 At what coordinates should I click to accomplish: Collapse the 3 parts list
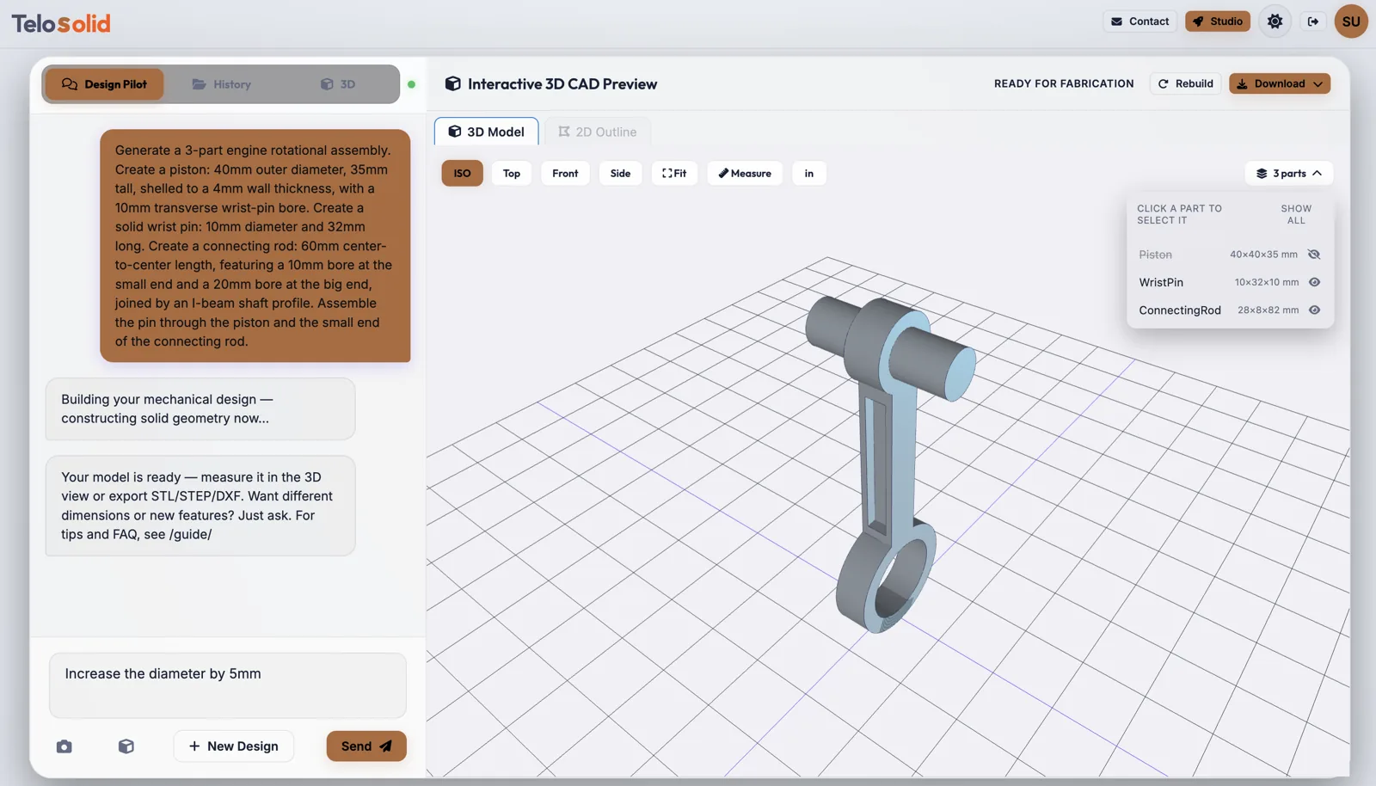[1289, 173]
